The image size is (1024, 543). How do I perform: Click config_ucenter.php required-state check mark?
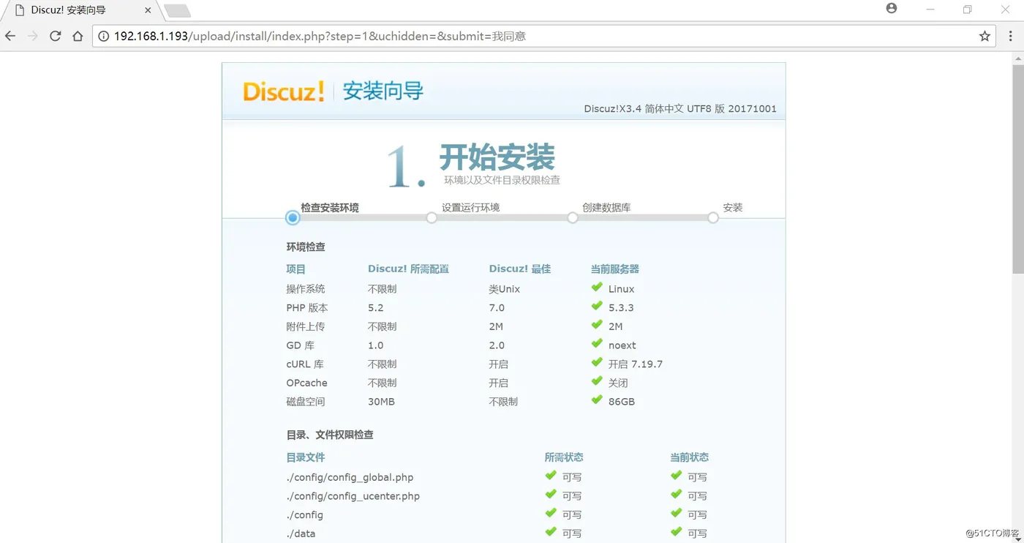coord(551,495)
